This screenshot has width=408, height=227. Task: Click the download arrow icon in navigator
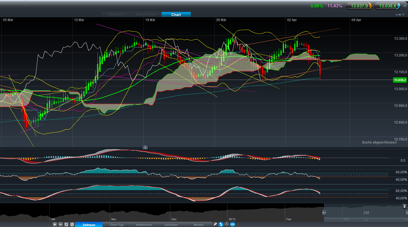[x=404, y=206]
